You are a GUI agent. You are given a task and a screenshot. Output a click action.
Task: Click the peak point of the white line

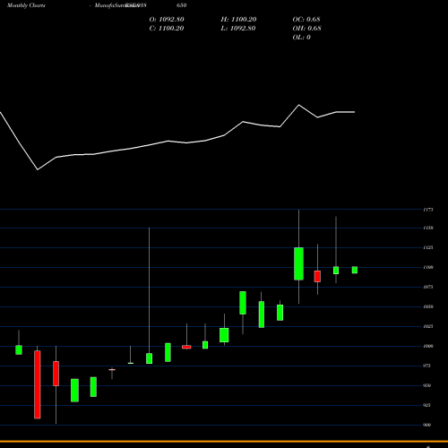click(x=298, y=105)
